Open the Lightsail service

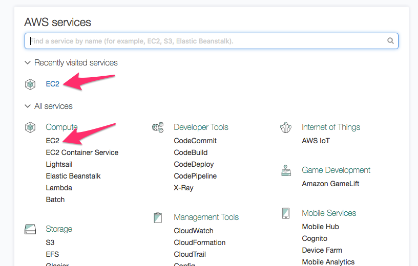coord(59,164)
